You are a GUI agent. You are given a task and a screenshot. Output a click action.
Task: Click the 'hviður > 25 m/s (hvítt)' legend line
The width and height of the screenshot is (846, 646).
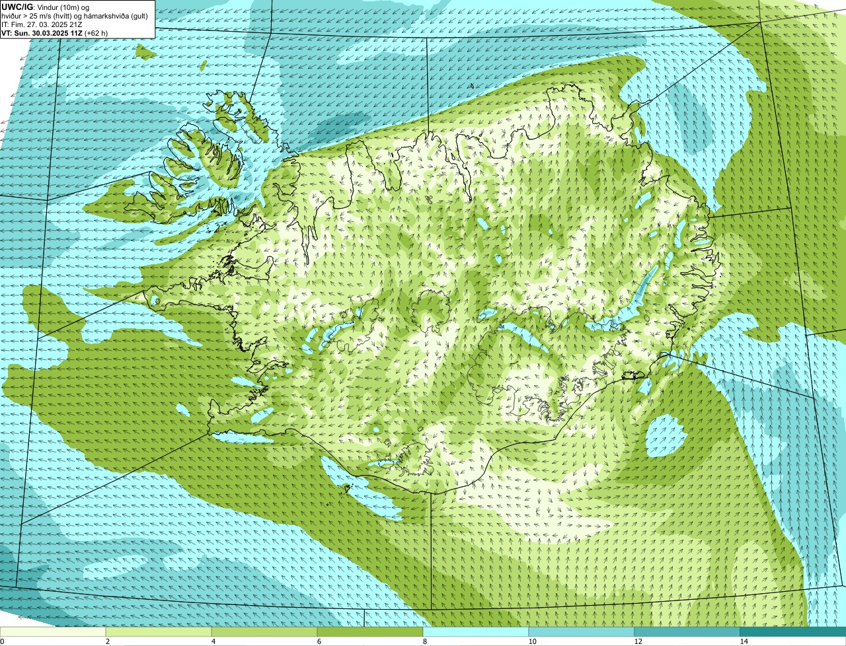76,15
